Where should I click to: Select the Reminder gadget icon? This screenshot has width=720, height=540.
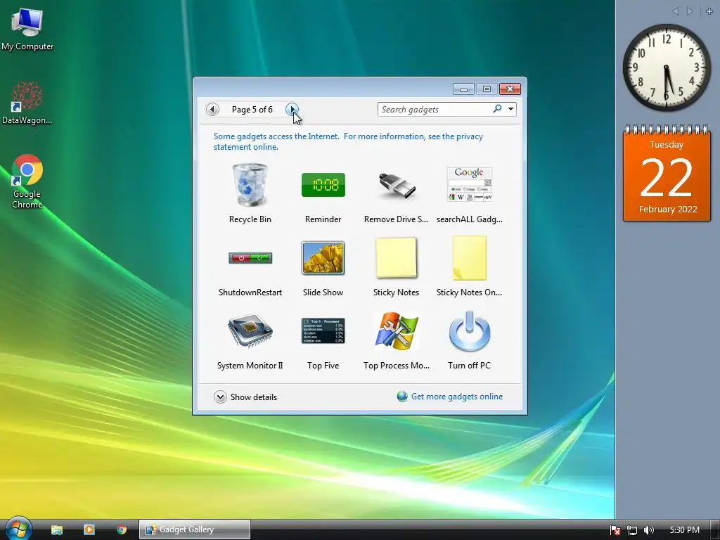click(323, 185)
